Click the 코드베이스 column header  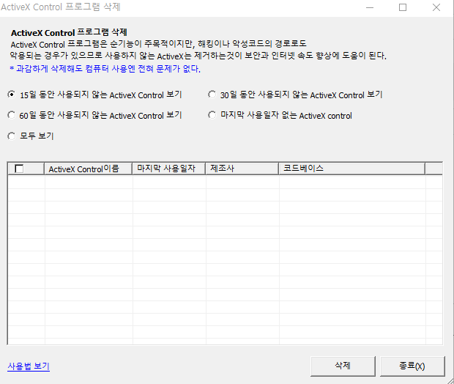(x=351, y=169)
